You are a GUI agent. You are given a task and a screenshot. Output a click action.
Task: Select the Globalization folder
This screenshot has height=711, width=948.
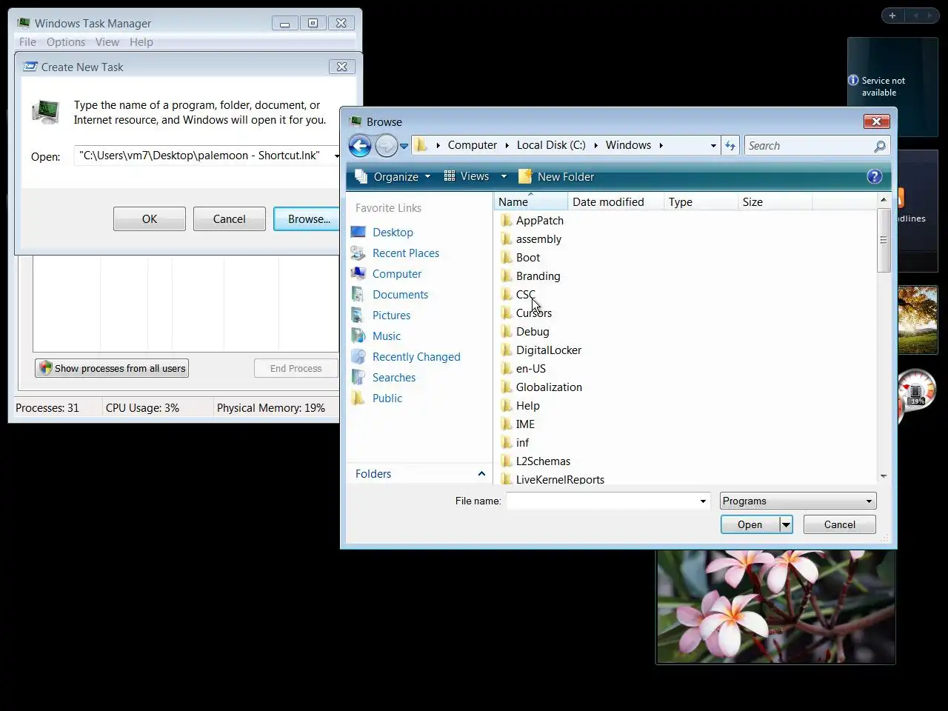(x=549, y=387)
